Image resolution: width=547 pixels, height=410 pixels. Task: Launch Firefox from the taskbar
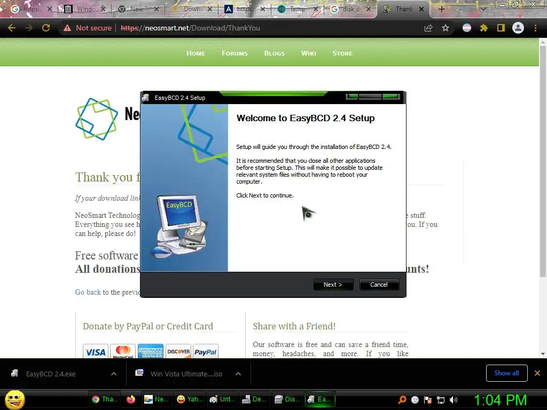click(x=131, y=399)
